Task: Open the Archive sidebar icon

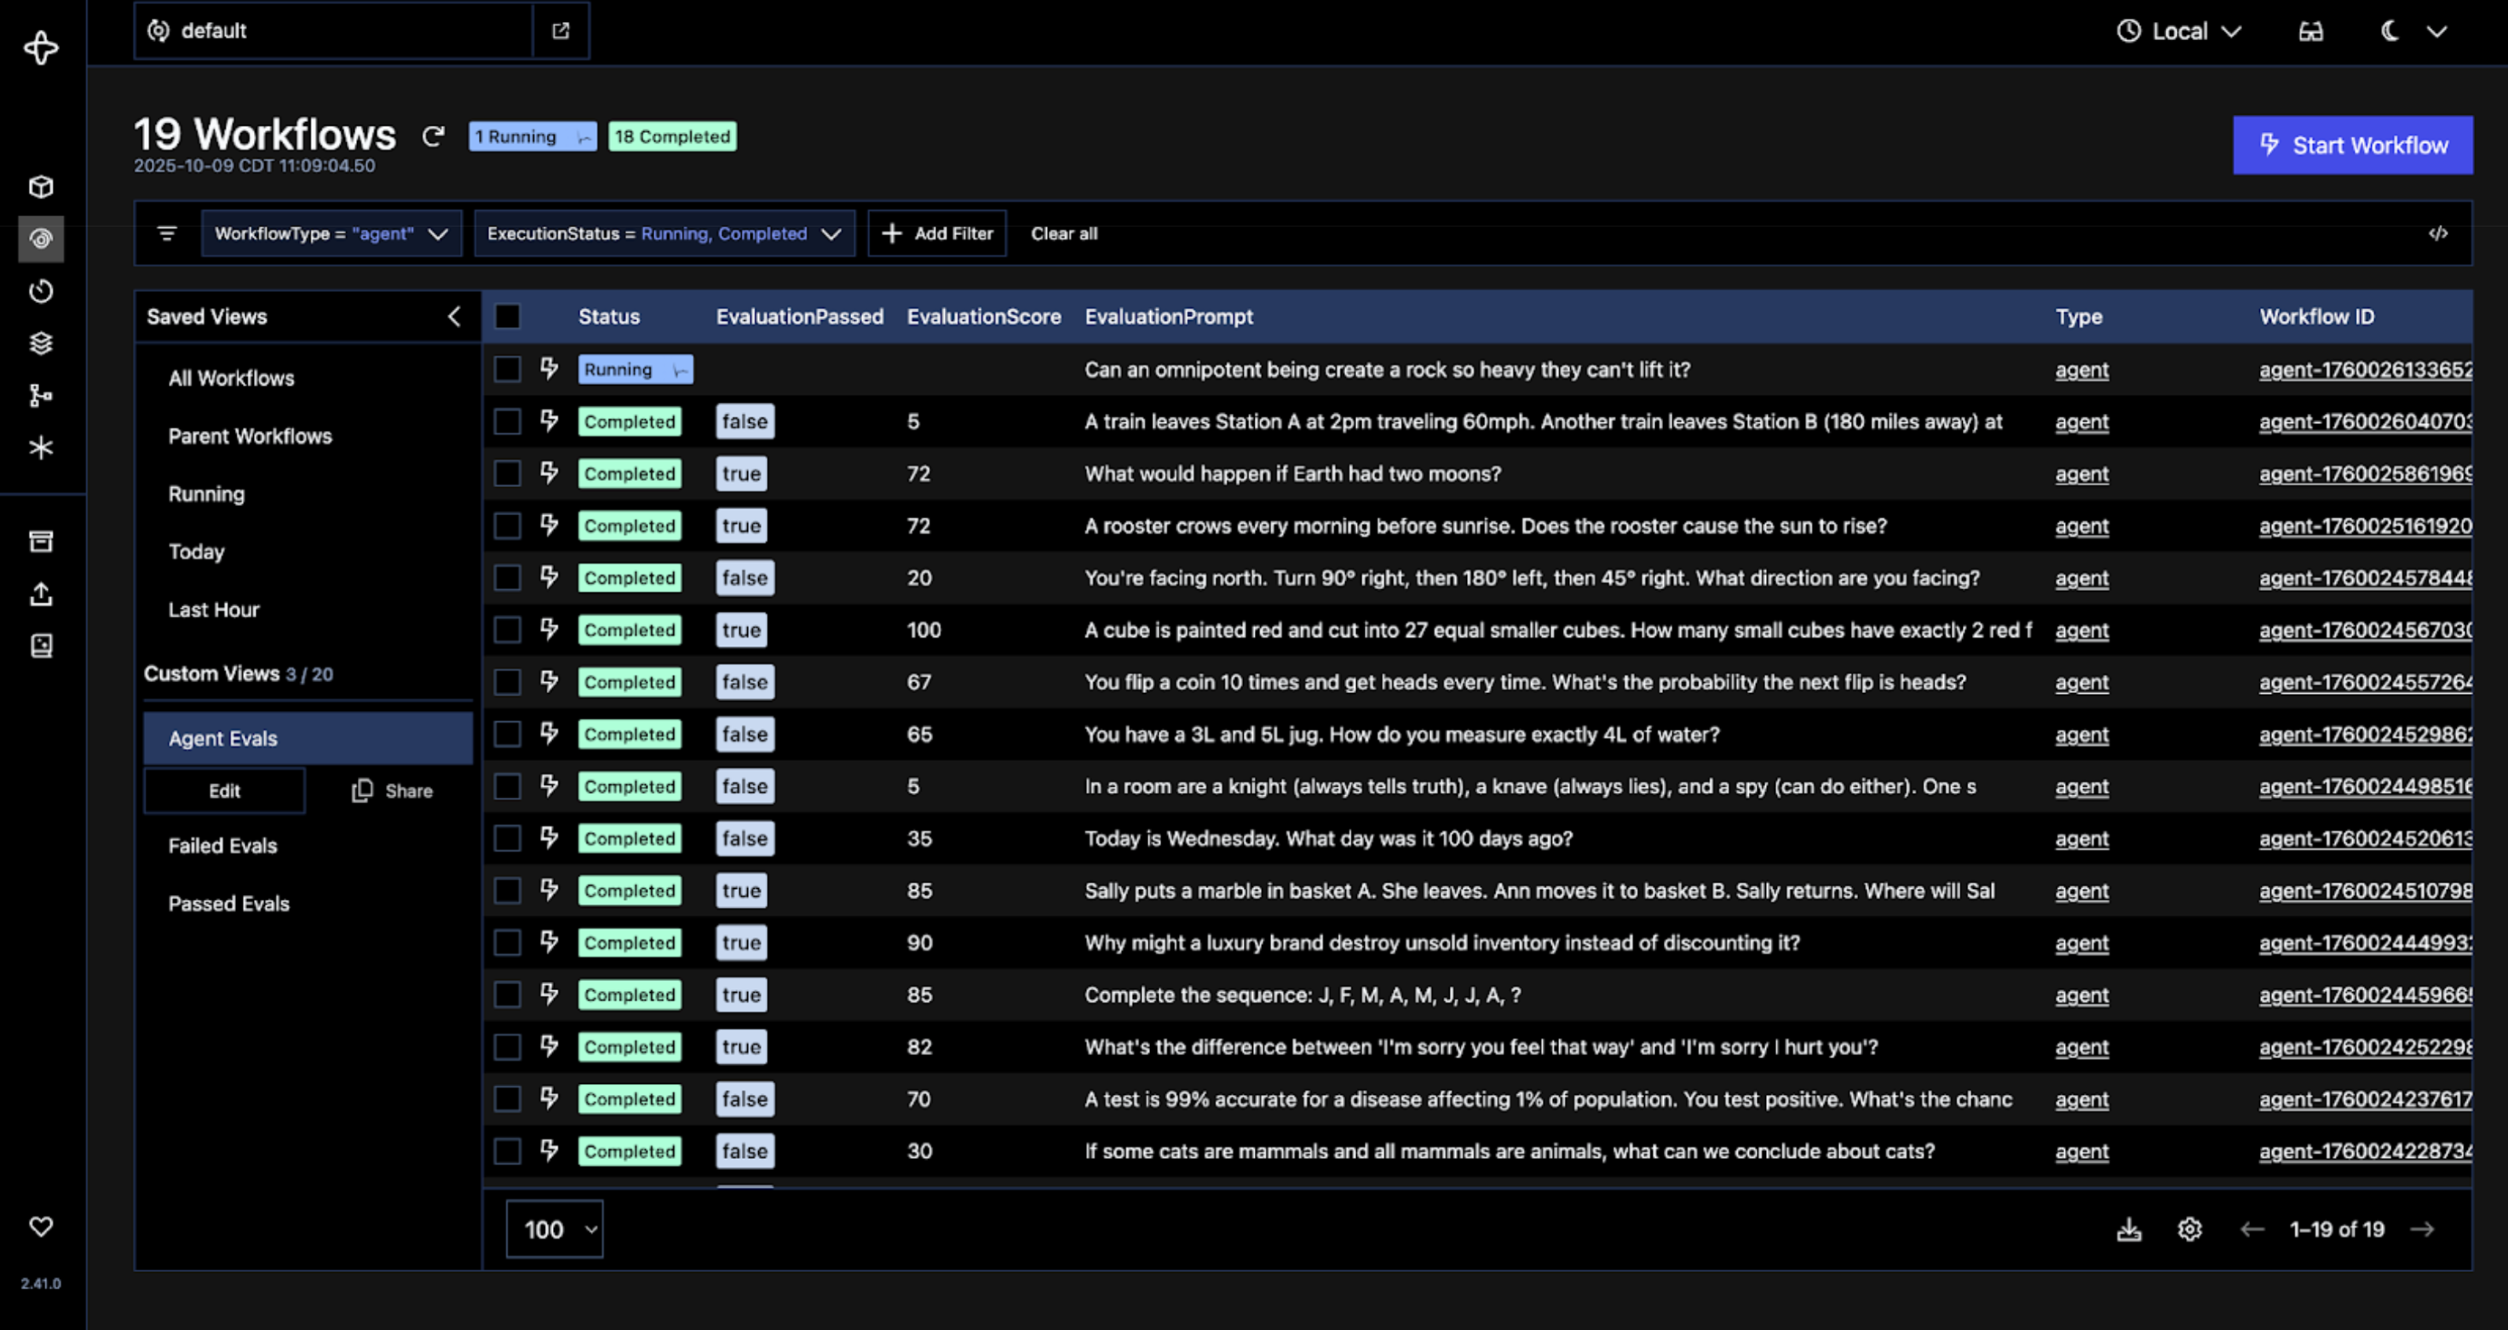Action: [41, 541]
